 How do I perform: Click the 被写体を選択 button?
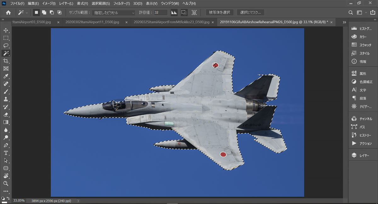tap(220, 13)
